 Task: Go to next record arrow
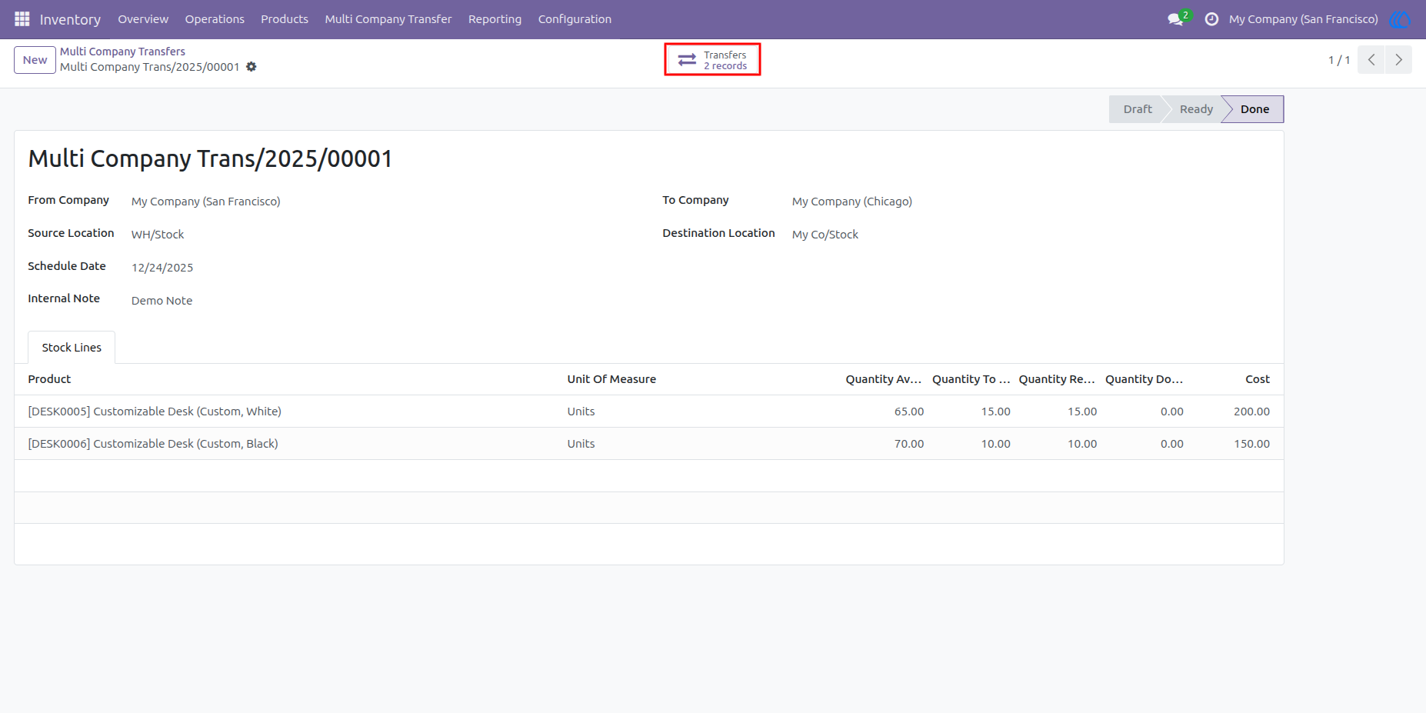1399,60
